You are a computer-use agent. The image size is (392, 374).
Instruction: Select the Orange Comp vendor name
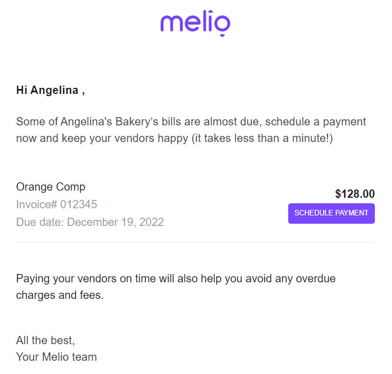pos(51,187)
